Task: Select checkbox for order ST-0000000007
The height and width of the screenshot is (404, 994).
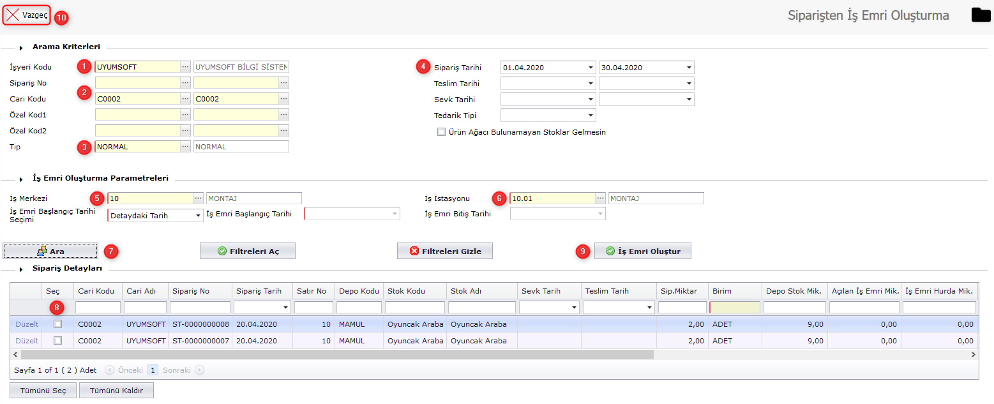Action: click(58, 341)
